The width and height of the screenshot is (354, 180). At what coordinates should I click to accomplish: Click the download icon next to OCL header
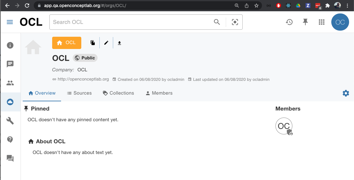point(119,43)
